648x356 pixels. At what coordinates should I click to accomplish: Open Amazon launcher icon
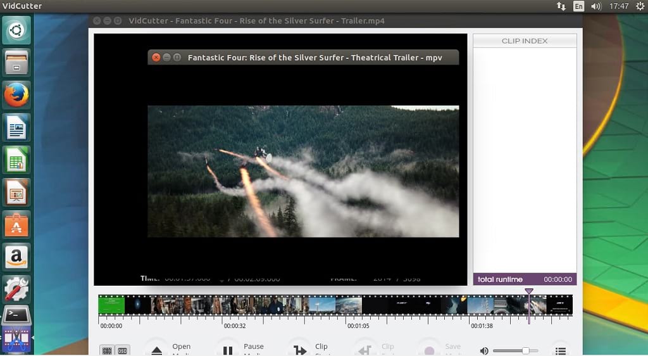(16, 257)
